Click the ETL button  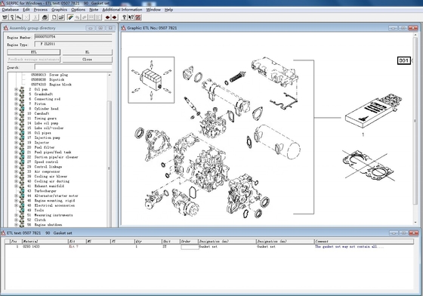[33, 52]
